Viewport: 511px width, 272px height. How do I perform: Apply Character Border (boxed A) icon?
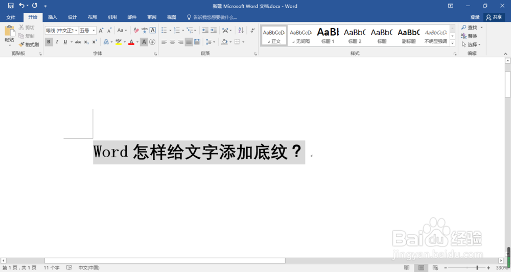coord(152,30)
